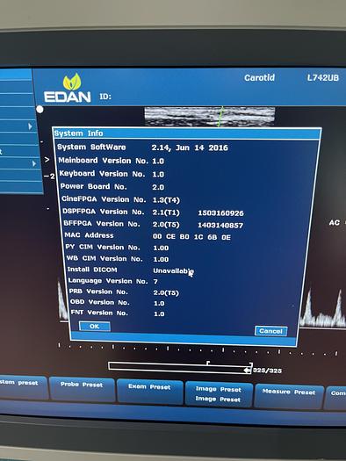Click the ultrasound image thumbnail strip
The image size is (346, 461).
point(210,117)
